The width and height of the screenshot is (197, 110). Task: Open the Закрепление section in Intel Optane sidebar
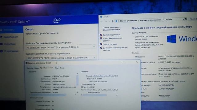point(10,37)
